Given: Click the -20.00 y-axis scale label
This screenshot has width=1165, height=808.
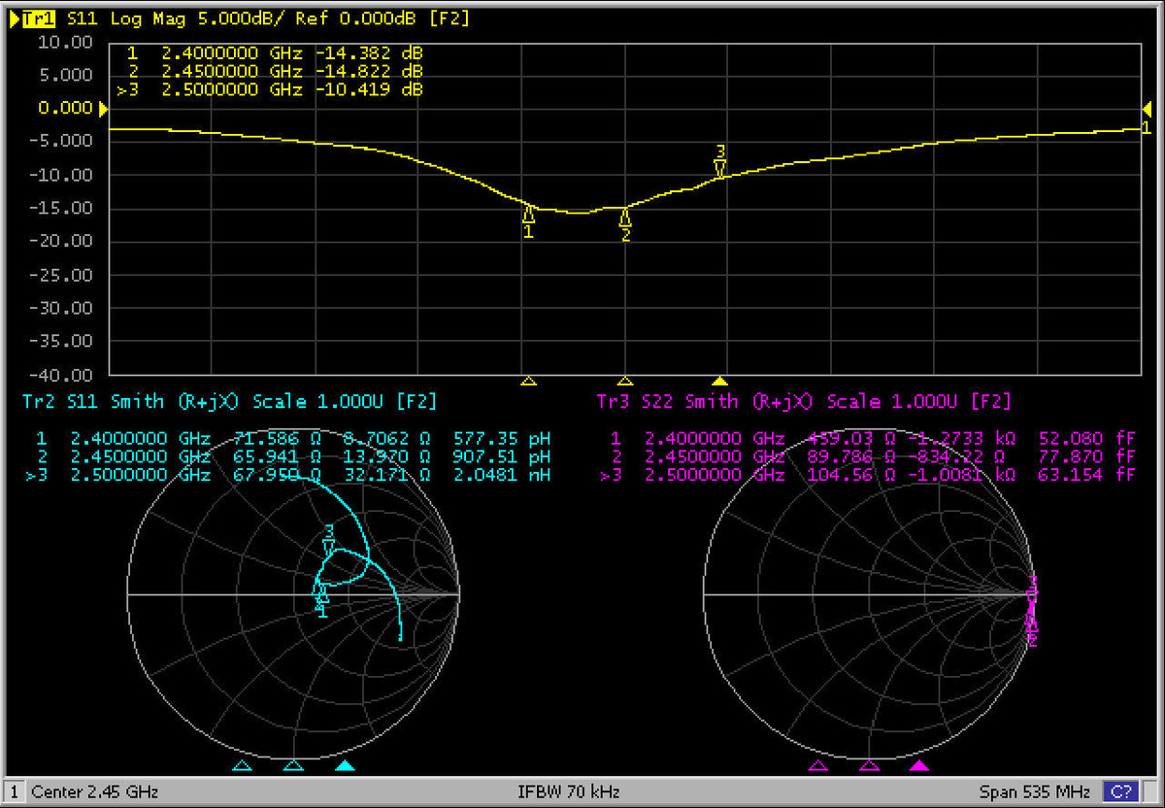Looking at the screenshot, I should point(63,242).
